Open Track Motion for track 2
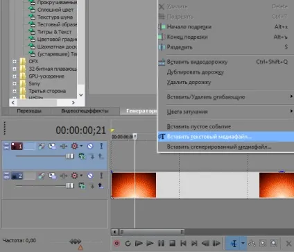 click(x=52, y=176)
